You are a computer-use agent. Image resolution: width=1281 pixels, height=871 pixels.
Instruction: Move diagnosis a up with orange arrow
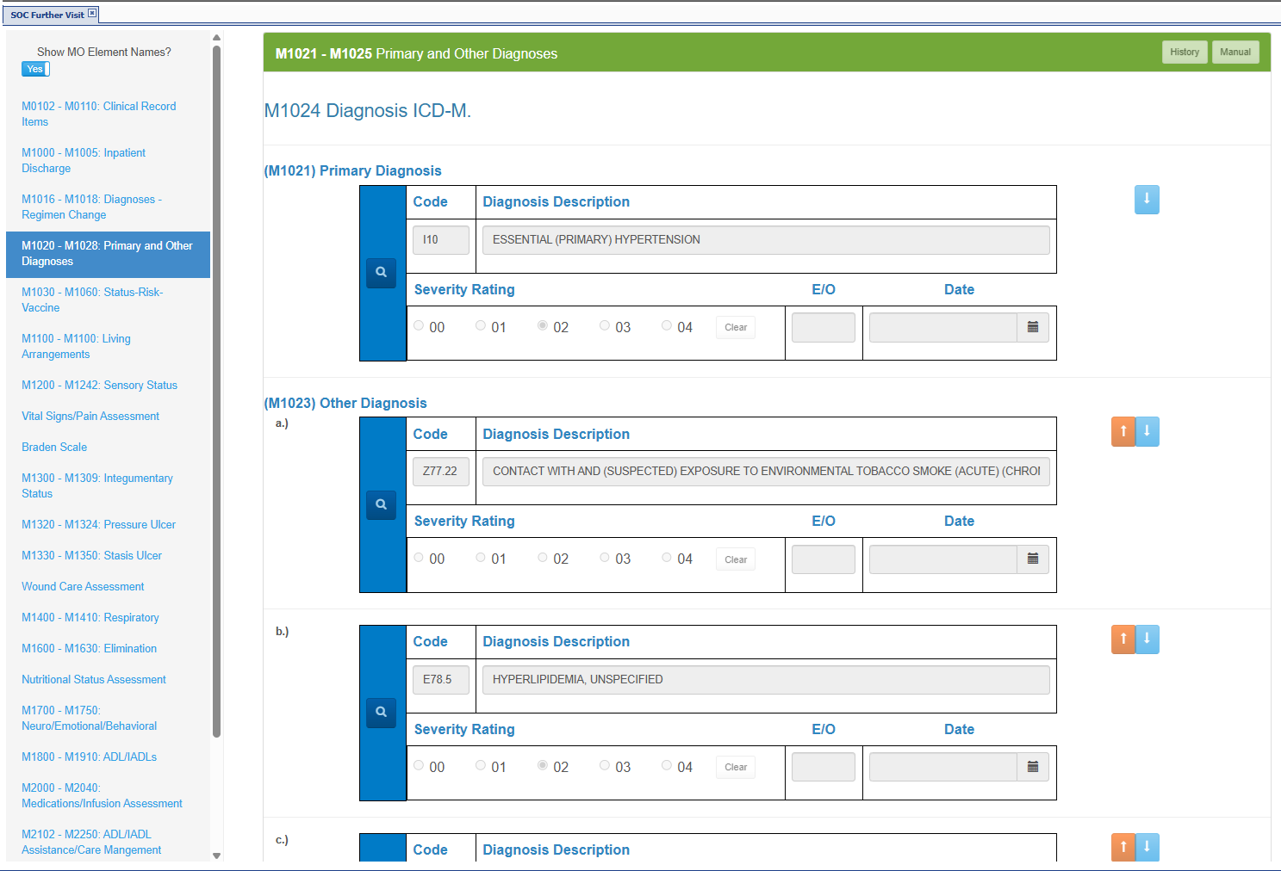(1122, 432)
